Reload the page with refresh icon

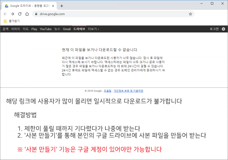20,14
